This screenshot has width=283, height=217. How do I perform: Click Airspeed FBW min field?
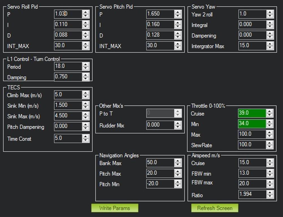pyautogui.click(x=252, y=173)
